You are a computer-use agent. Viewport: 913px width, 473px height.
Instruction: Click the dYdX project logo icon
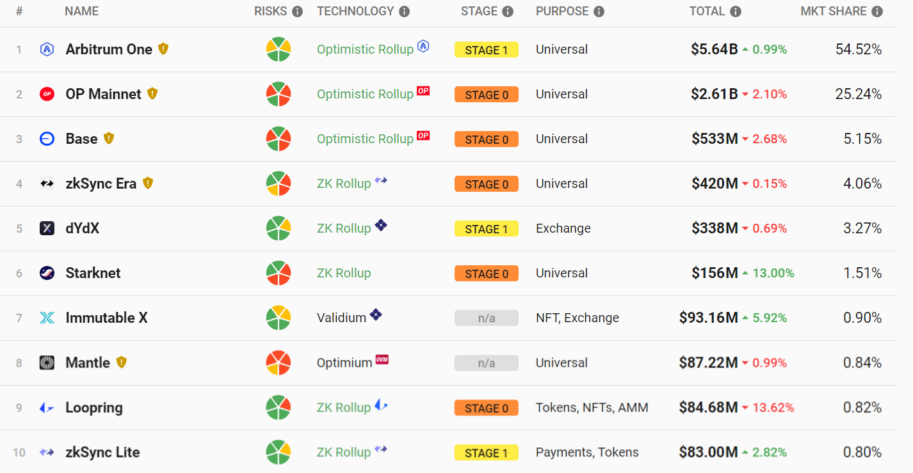pyautogui.click(x=47, y=228)
